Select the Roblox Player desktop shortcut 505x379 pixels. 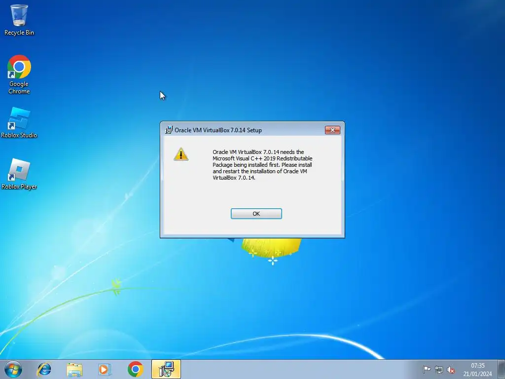point(19,174)
